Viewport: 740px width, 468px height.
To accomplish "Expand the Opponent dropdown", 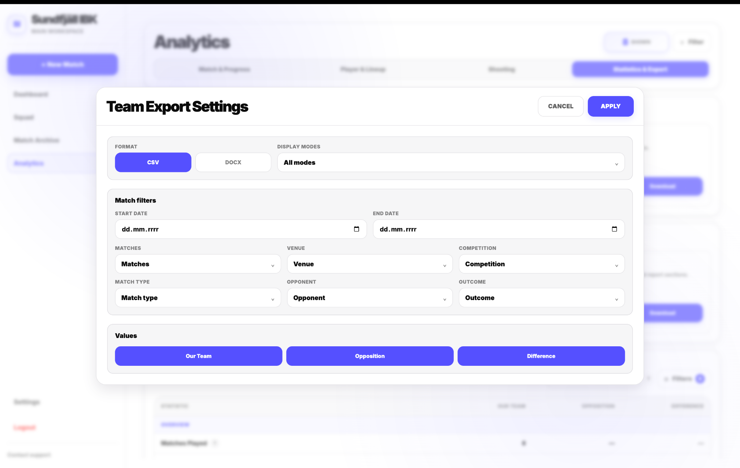I will (x=370, y=298).
